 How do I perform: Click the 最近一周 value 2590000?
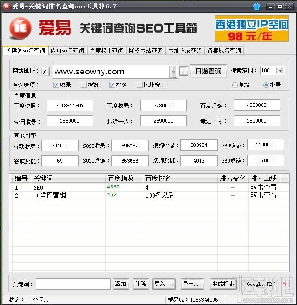(x=163, y=121)
